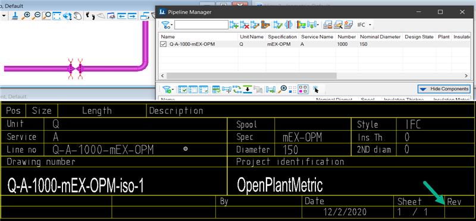Click the Hide Components button
476x221 pixels.
(444, 89)
